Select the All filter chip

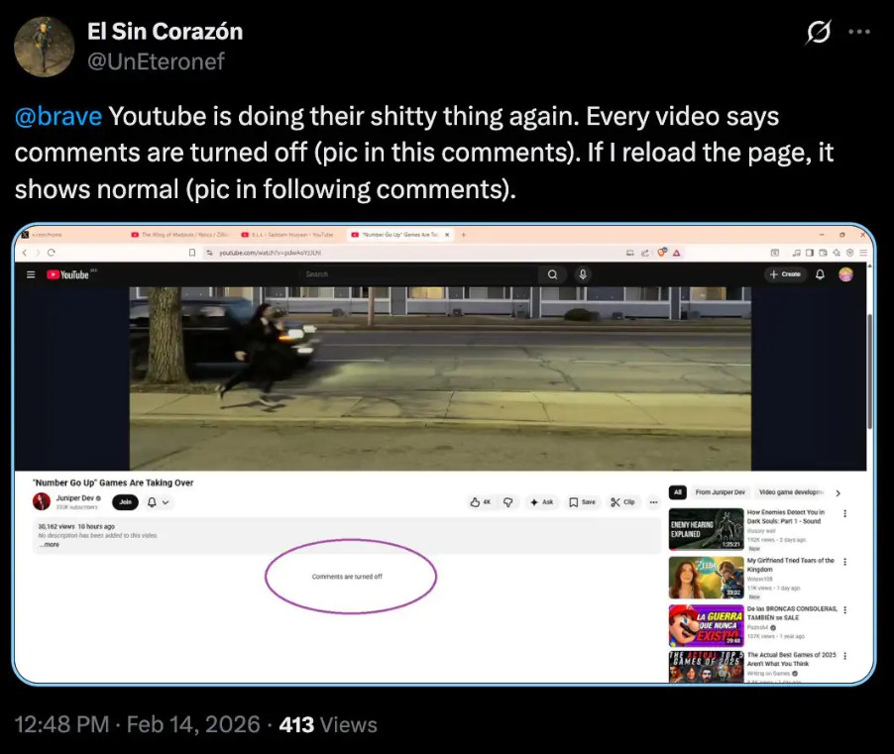point(677,492)
